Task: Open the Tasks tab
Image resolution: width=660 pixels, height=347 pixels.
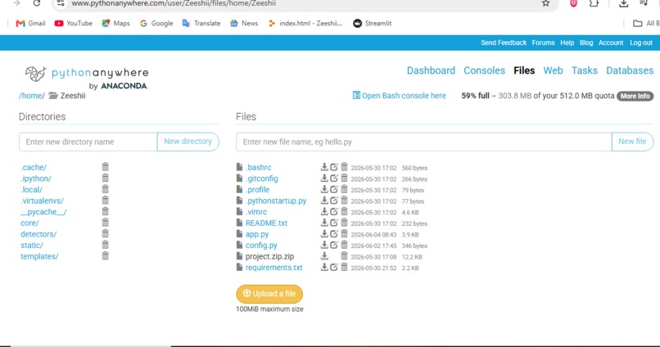Action: coord(584,70)
